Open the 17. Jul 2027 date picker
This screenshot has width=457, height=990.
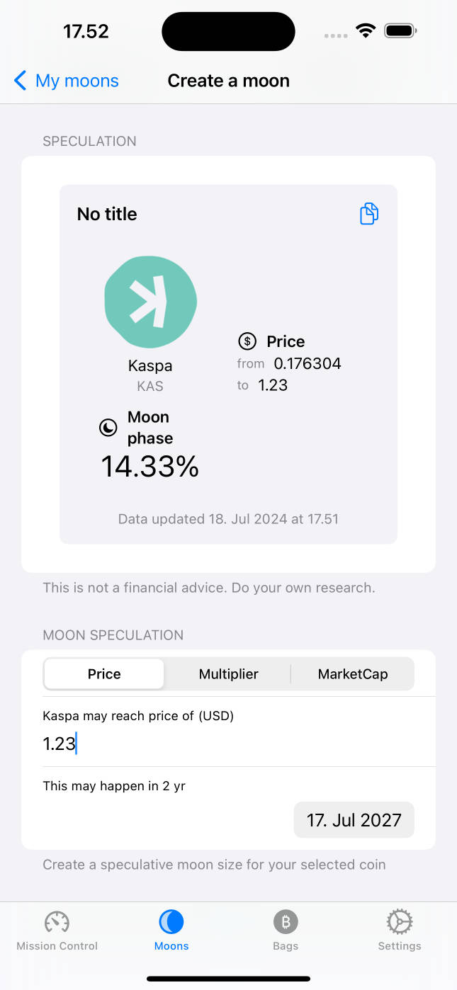tap(354, 820)
